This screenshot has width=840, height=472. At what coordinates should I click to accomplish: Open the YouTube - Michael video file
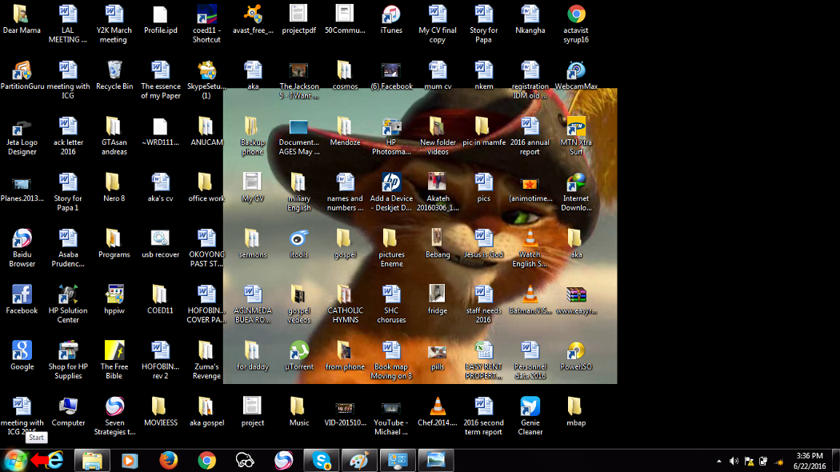point(391,416)
